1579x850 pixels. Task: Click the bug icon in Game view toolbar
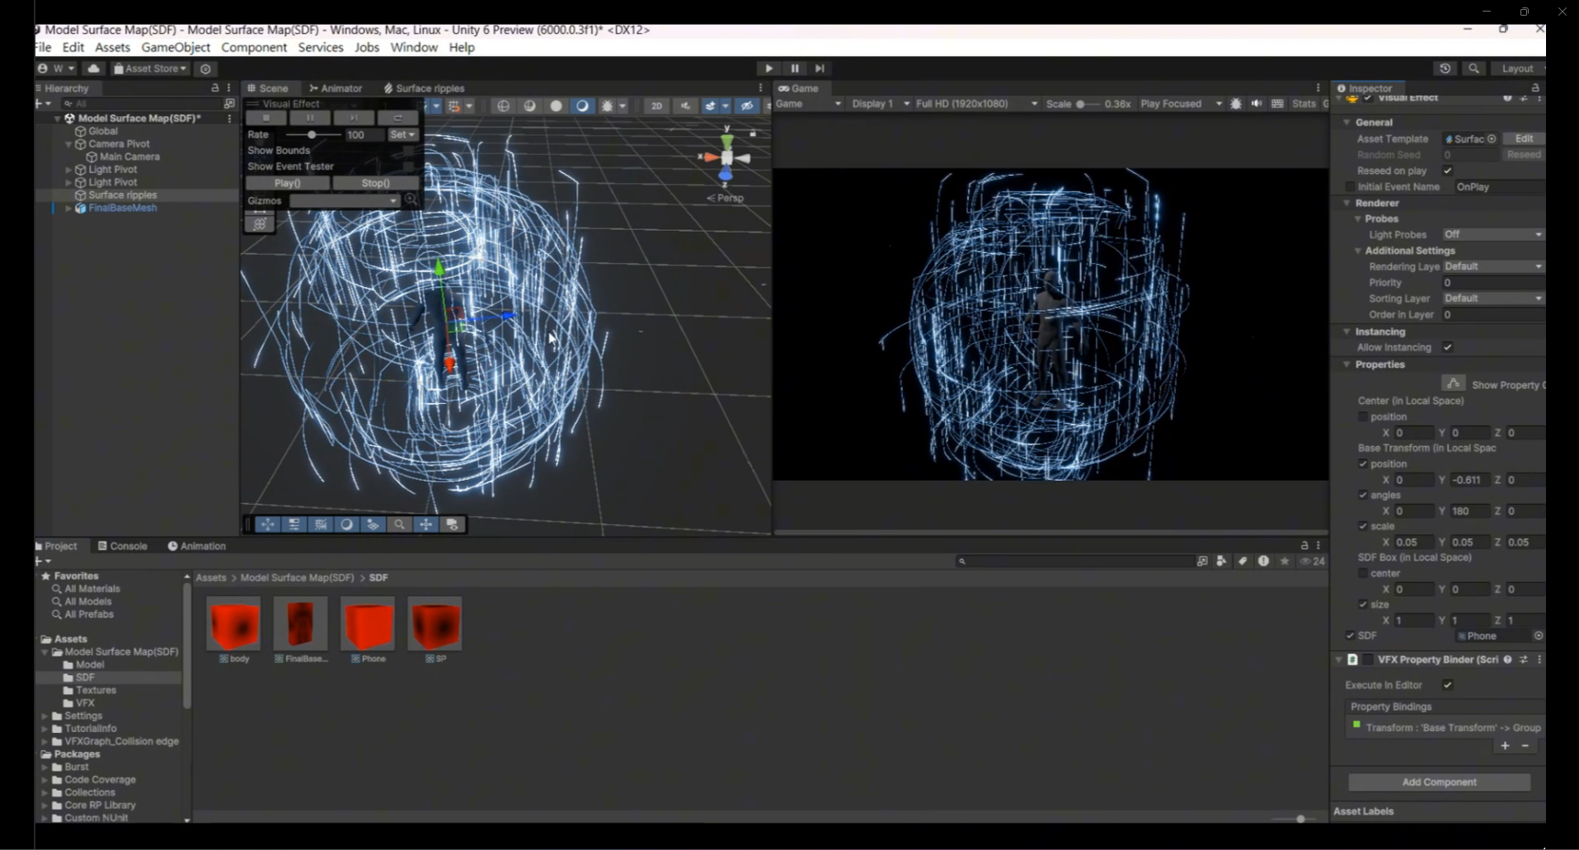click(1235, 104)
